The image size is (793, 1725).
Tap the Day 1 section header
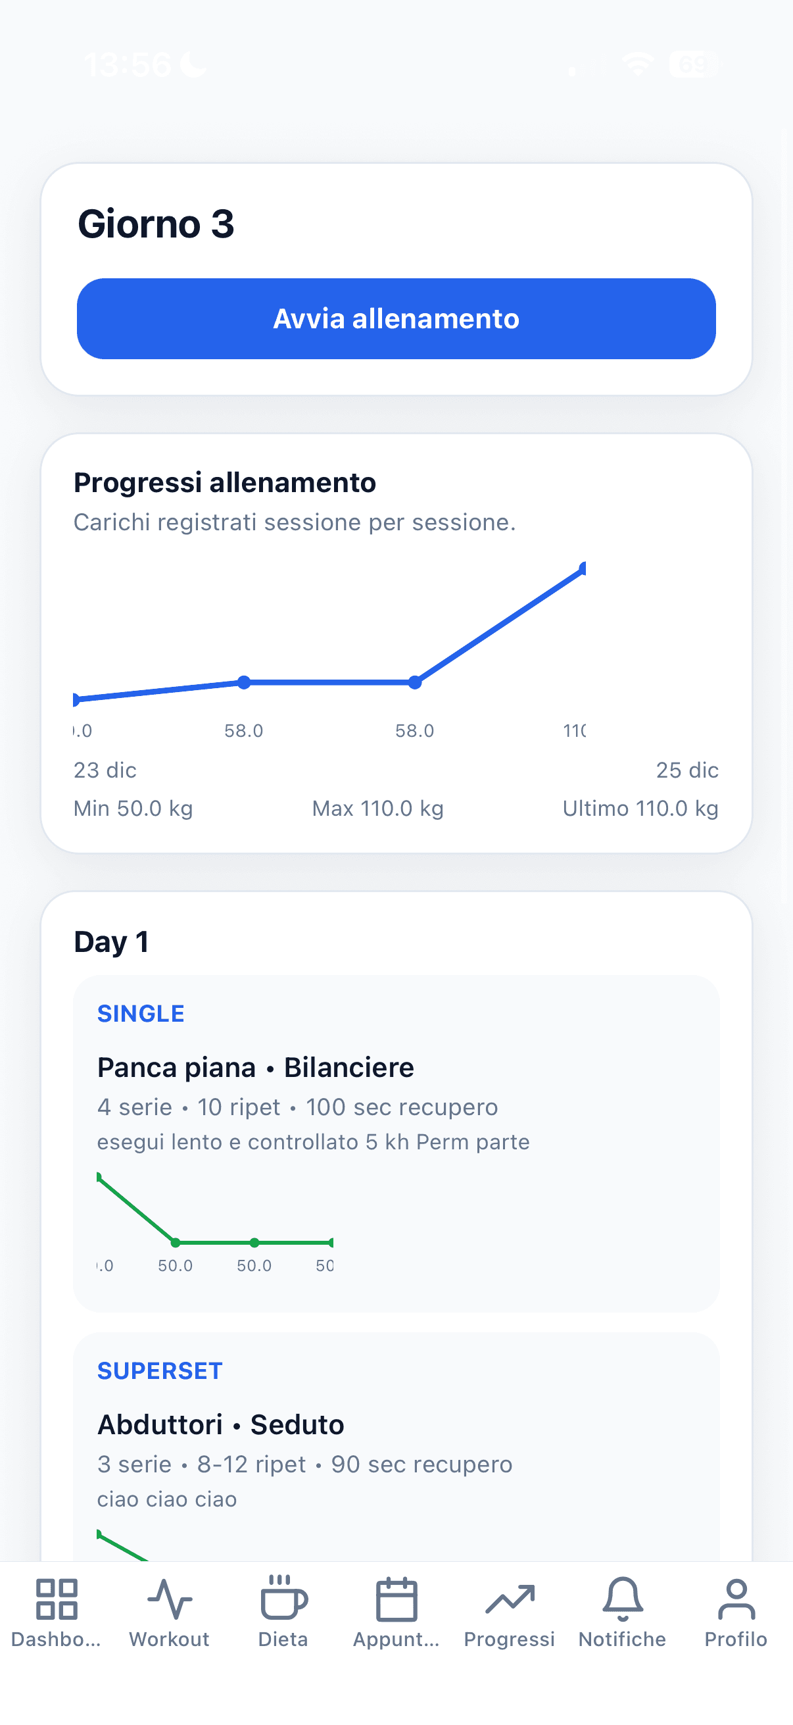111,942
